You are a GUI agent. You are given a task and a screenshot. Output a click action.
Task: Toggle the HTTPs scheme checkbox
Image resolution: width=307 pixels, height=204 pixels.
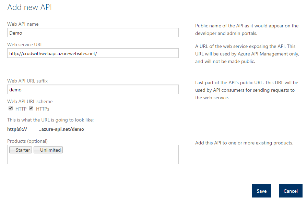coord(31,109)
